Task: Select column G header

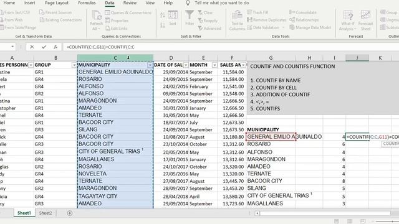Action: pos(271,58)
